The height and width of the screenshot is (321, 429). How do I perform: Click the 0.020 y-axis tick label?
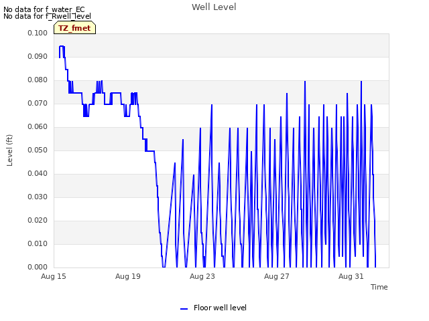[38, 220]
